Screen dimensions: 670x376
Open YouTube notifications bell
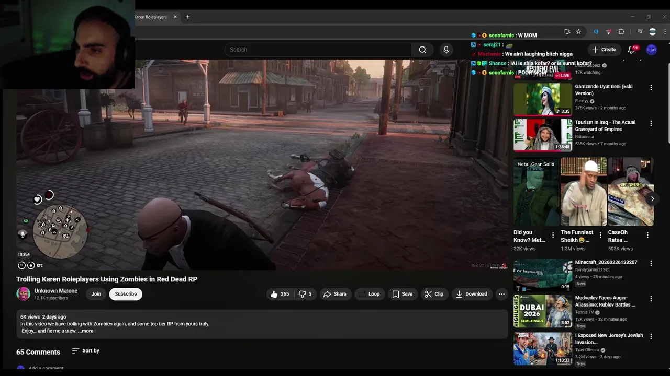pos(632,50)
